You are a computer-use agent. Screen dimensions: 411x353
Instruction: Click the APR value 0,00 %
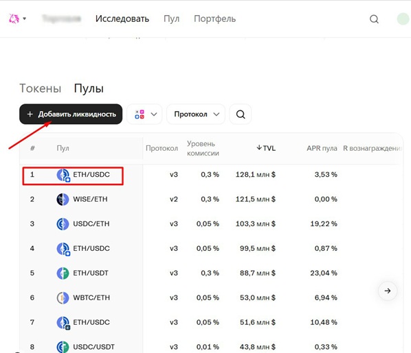(326, 199)
